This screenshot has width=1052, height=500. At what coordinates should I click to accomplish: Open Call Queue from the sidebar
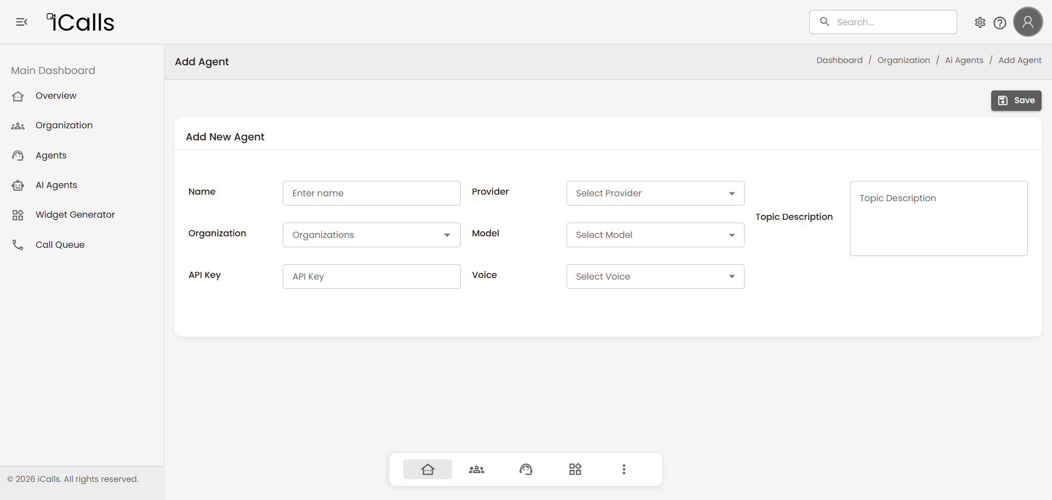point(60,245)
